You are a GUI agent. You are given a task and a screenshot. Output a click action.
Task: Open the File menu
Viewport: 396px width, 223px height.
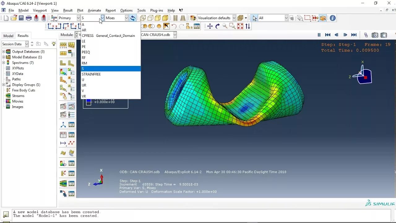pos(11,10)
